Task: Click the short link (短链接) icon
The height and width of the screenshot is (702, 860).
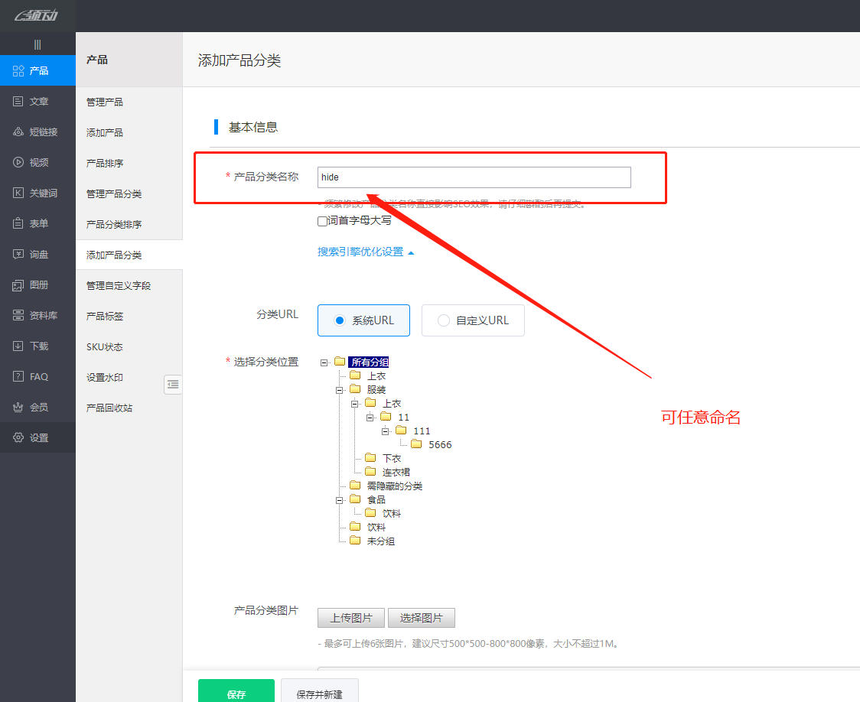Action: pos(19,132)
